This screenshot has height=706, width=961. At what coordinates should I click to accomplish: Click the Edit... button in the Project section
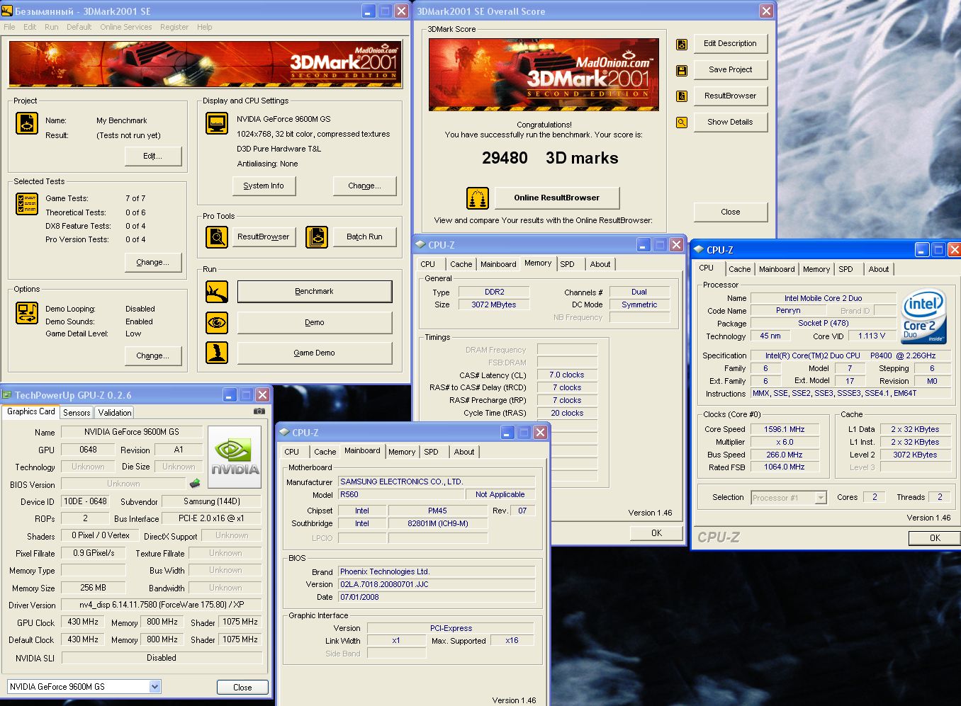pos(153,156)
